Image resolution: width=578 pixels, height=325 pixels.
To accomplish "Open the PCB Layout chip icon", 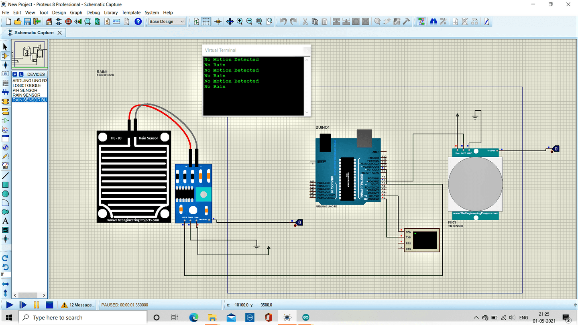I will [68, 21].
